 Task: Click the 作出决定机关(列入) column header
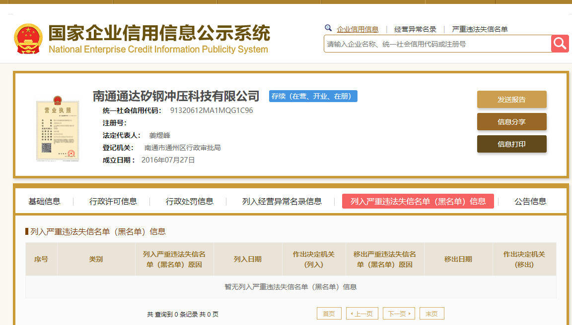tap(314, 259)
